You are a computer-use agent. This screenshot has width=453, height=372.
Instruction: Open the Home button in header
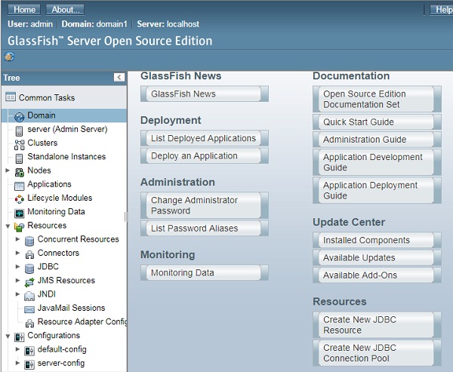click(x=24, y=10)
